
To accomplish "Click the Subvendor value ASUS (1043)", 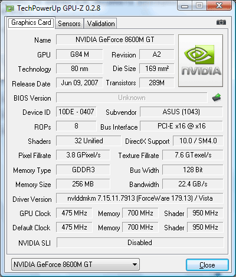I will tap(181, 112).
